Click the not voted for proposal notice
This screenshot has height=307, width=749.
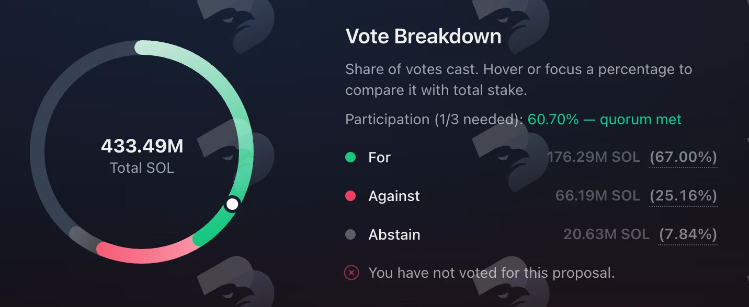[491, 273]
